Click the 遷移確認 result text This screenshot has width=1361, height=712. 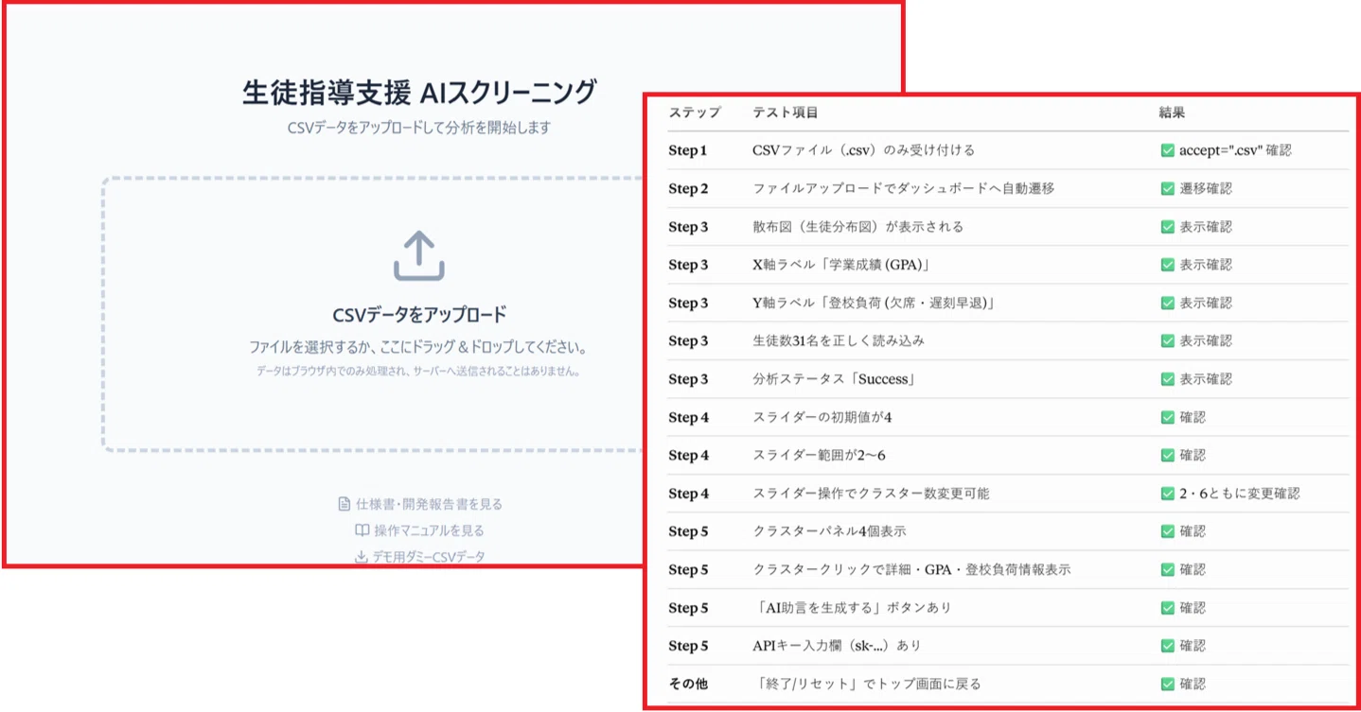point(1206,188)
